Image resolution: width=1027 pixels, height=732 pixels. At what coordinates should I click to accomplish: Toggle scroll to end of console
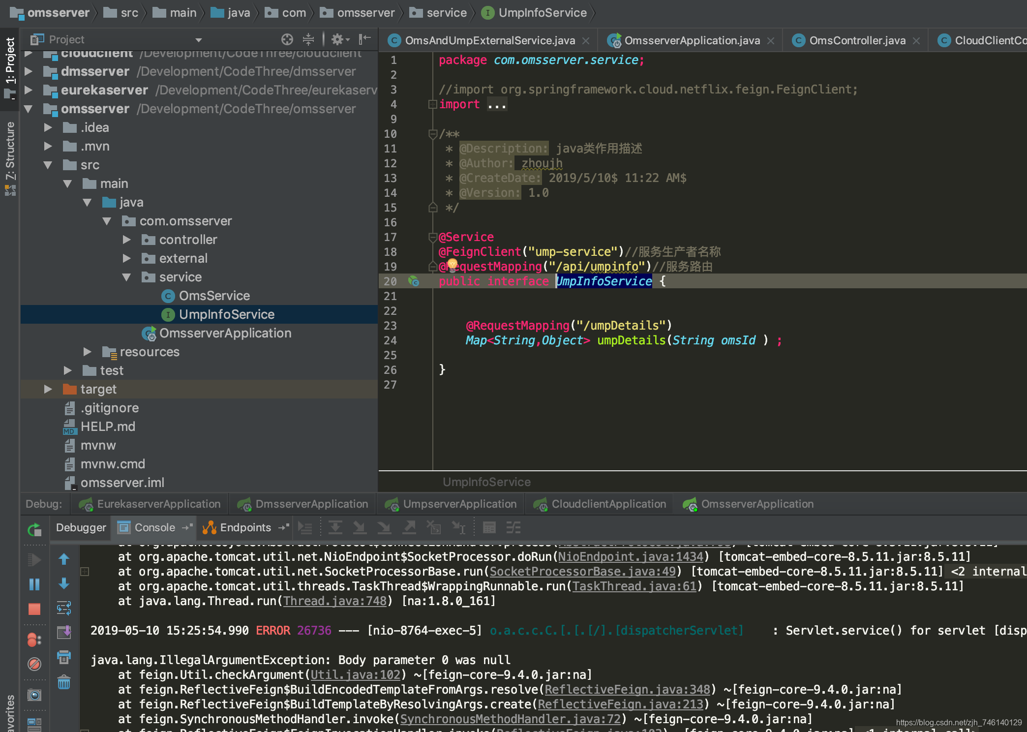point(64,633)
